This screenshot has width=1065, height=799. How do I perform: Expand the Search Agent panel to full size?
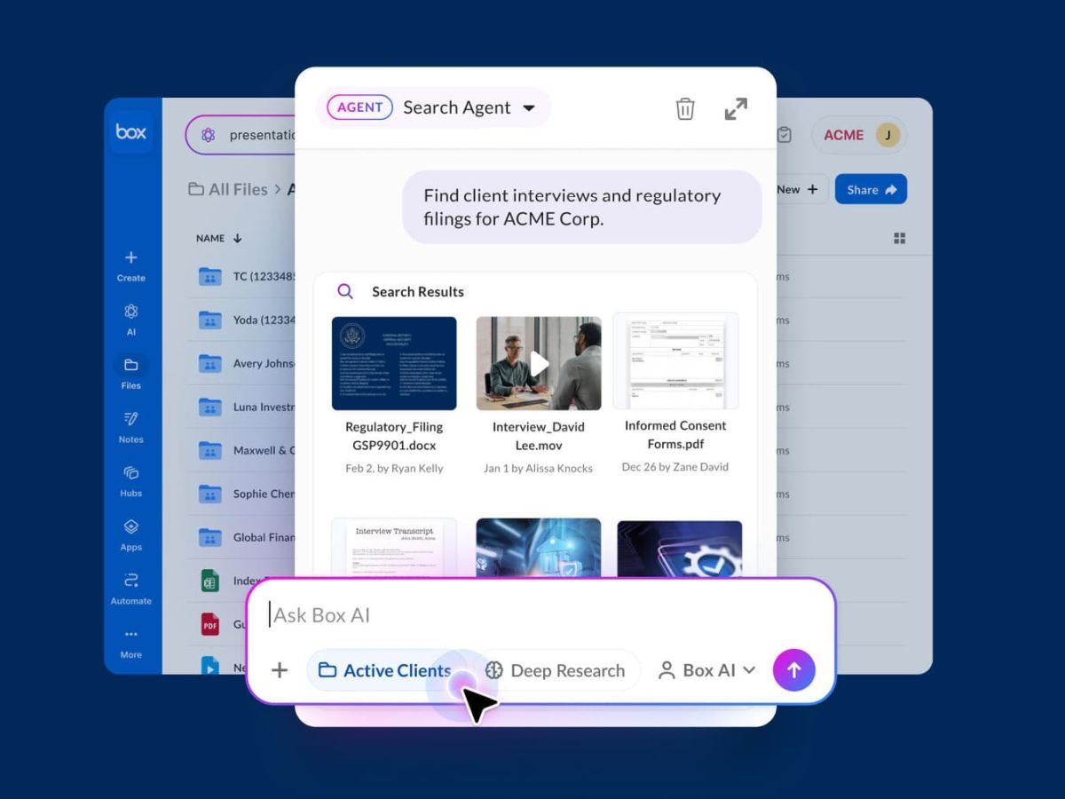(x=736, y=108)
